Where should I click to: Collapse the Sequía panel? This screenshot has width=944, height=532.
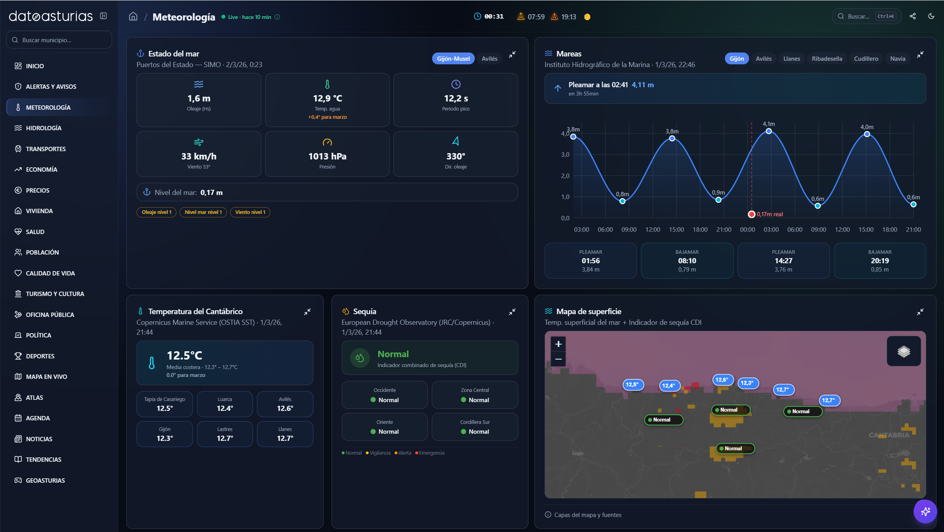click(512, 312)
